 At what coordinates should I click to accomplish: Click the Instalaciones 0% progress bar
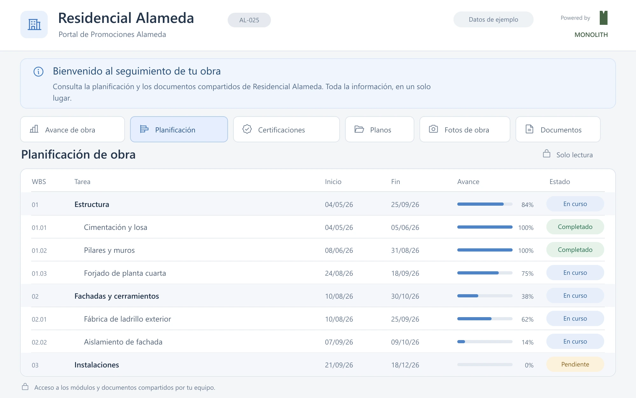click(x=485, y=365)
